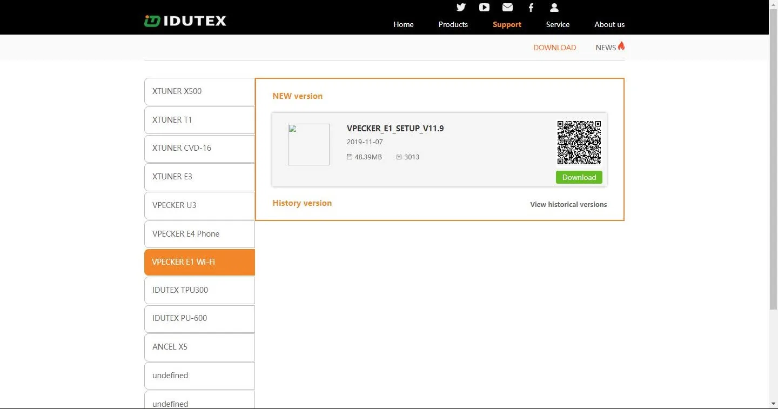Choose XTUNER CVD-16 from the sidebar
The image size is (778, 409).
[x=199, y=148]
